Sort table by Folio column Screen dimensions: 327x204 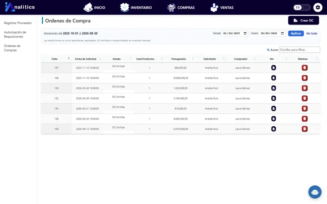click(56, 59)
